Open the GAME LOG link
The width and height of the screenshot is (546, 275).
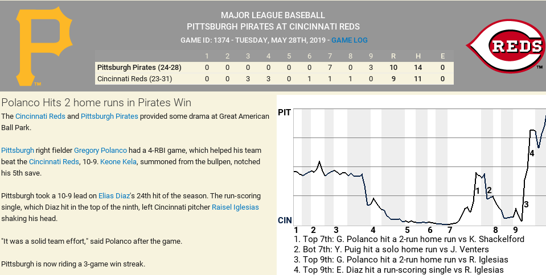(x=350, y=40)
